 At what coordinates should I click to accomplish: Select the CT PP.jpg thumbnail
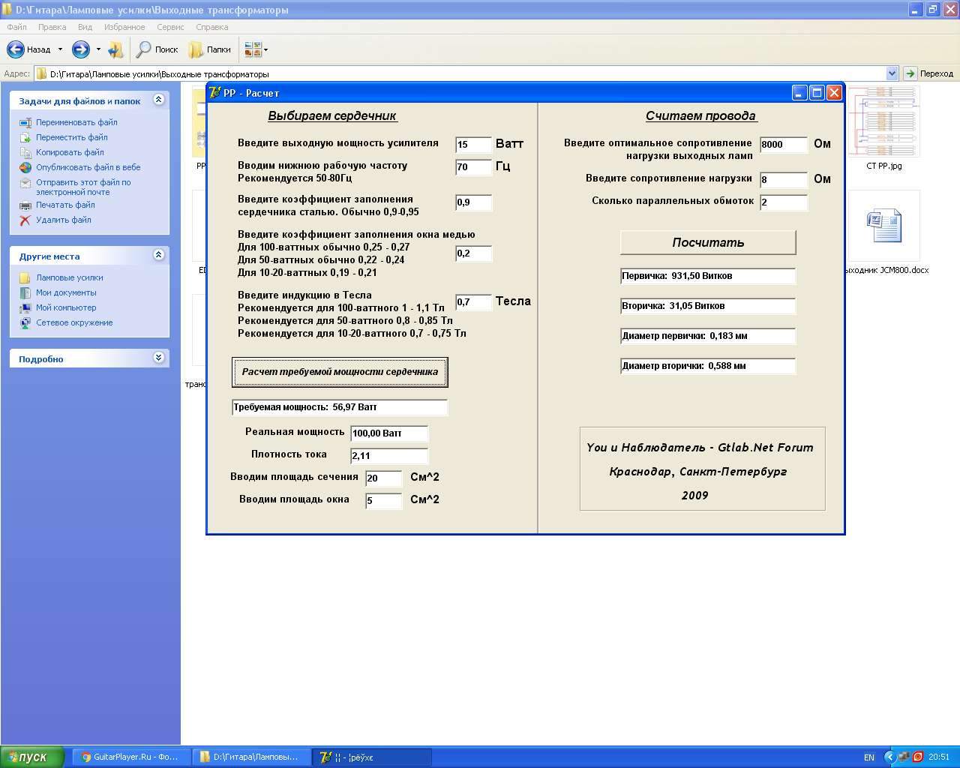pyautogui.click(x=883, y=122)
